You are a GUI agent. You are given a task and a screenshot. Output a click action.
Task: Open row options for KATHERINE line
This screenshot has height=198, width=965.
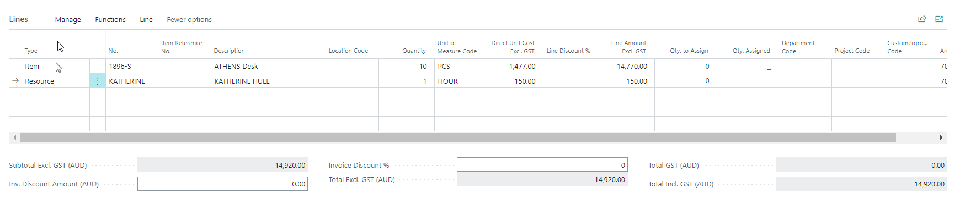pos(98,81)
